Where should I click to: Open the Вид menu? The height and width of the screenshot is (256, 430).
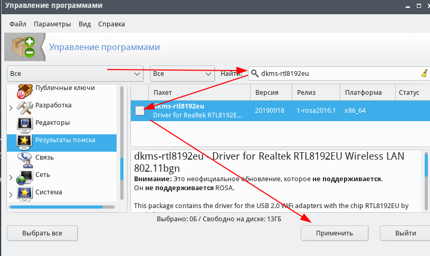(85, 24)
